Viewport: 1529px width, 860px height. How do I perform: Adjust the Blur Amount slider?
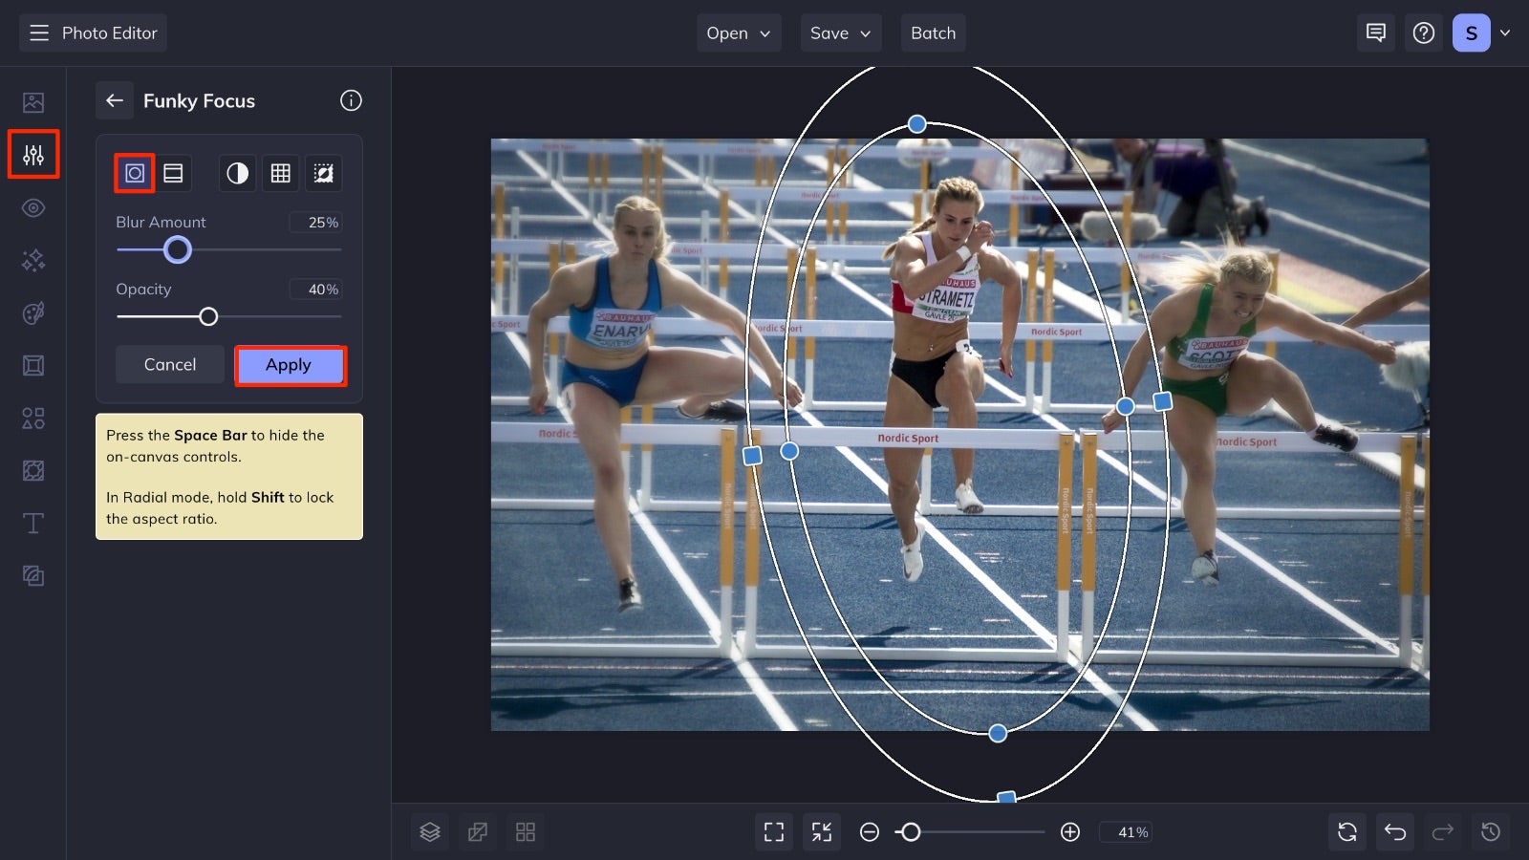coord(178,249)
